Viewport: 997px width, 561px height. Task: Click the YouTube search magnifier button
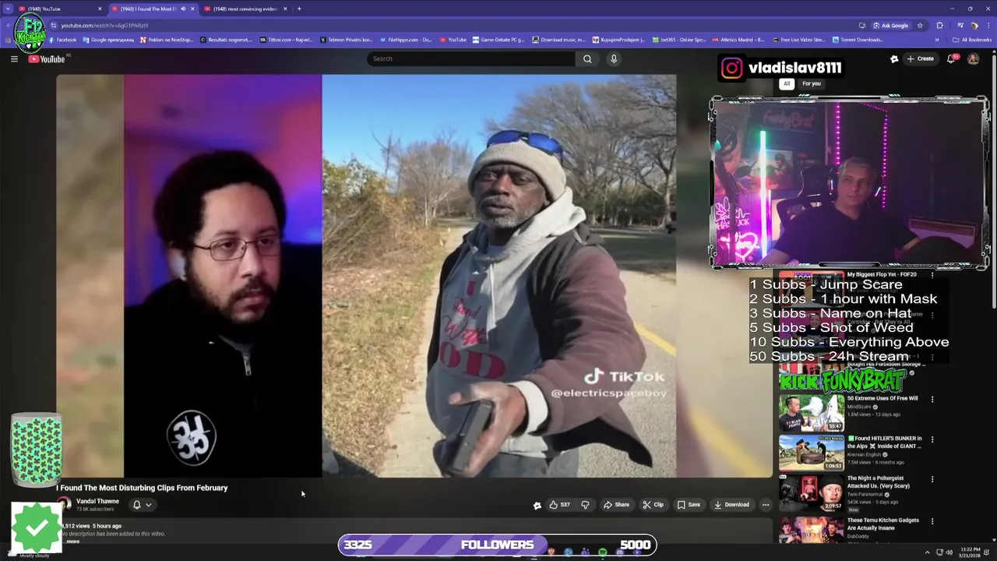(x=587, y=58)
